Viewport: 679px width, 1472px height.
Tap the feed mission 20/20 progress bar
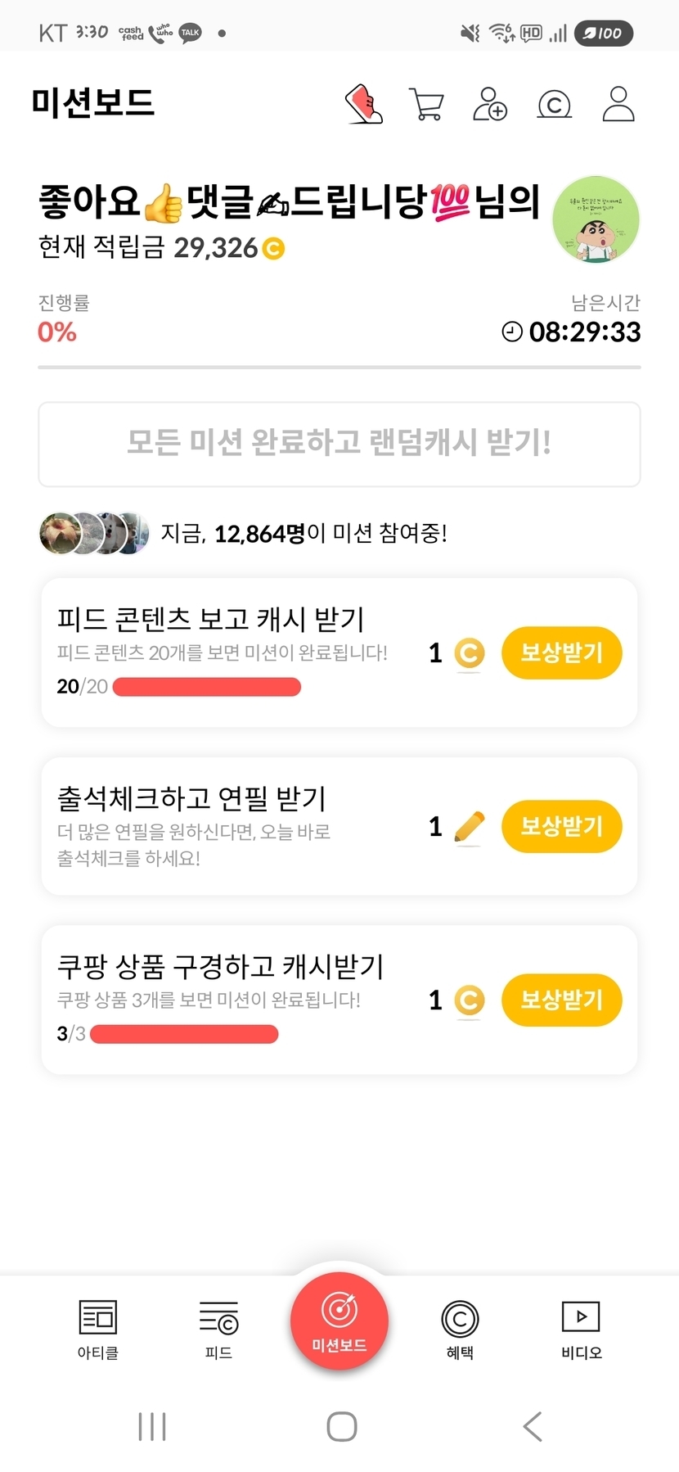(x=206, y=687)
